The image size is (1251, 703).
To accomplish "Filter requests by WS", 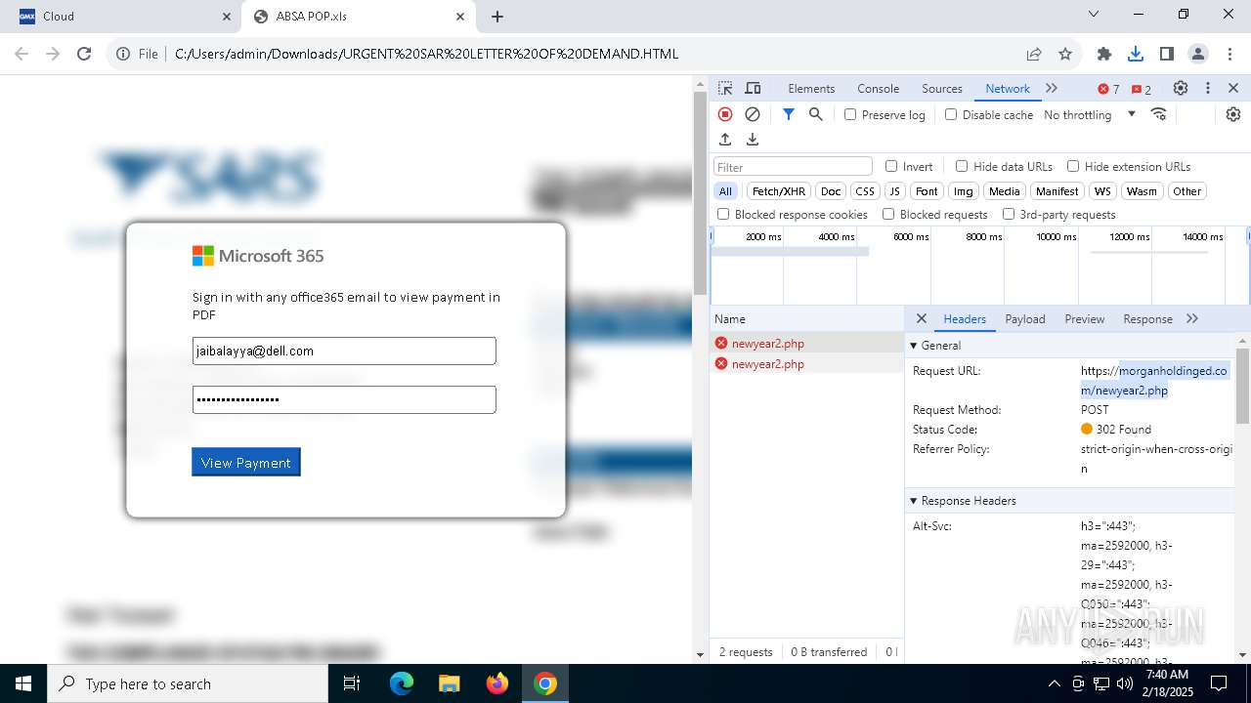I will 1102,191.
